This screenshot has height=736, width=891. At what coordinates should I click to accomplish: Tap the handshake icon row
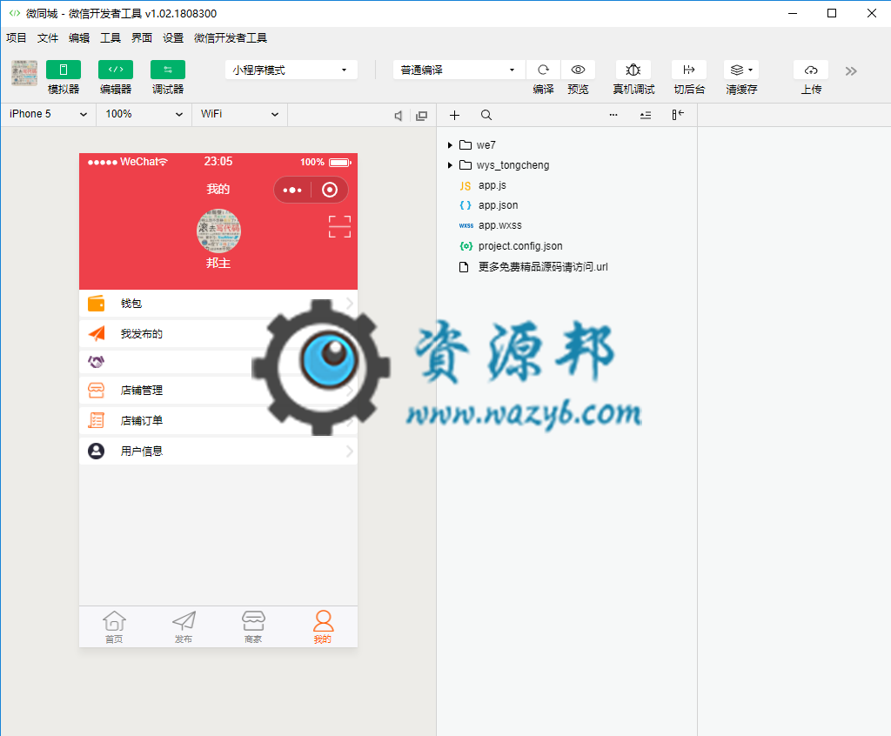pyautogui.click(x=218, y=361)
